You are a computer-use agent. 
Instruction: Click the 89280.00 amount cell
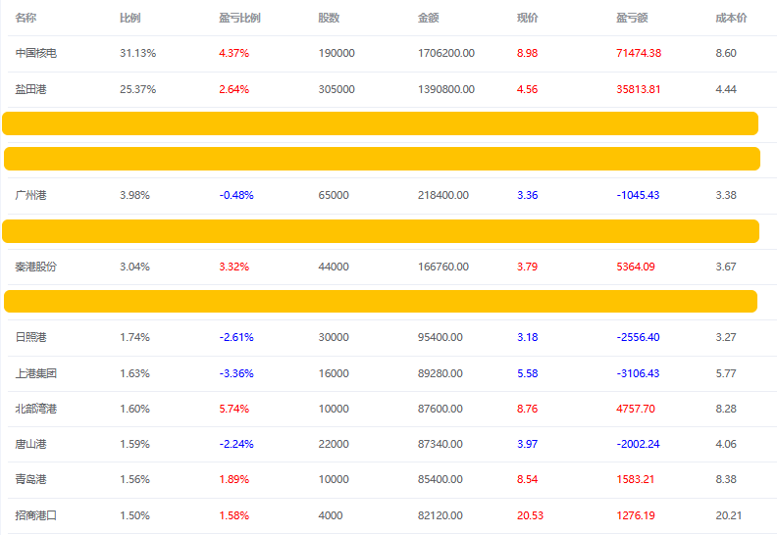click(440, 373)
